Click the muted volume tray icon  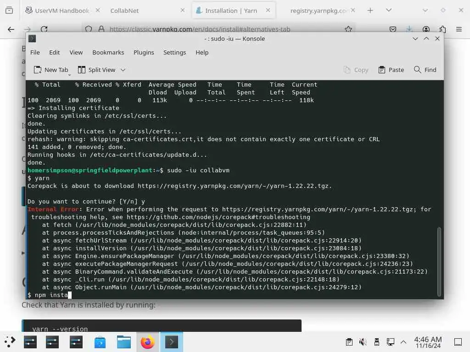click(363, 342)
